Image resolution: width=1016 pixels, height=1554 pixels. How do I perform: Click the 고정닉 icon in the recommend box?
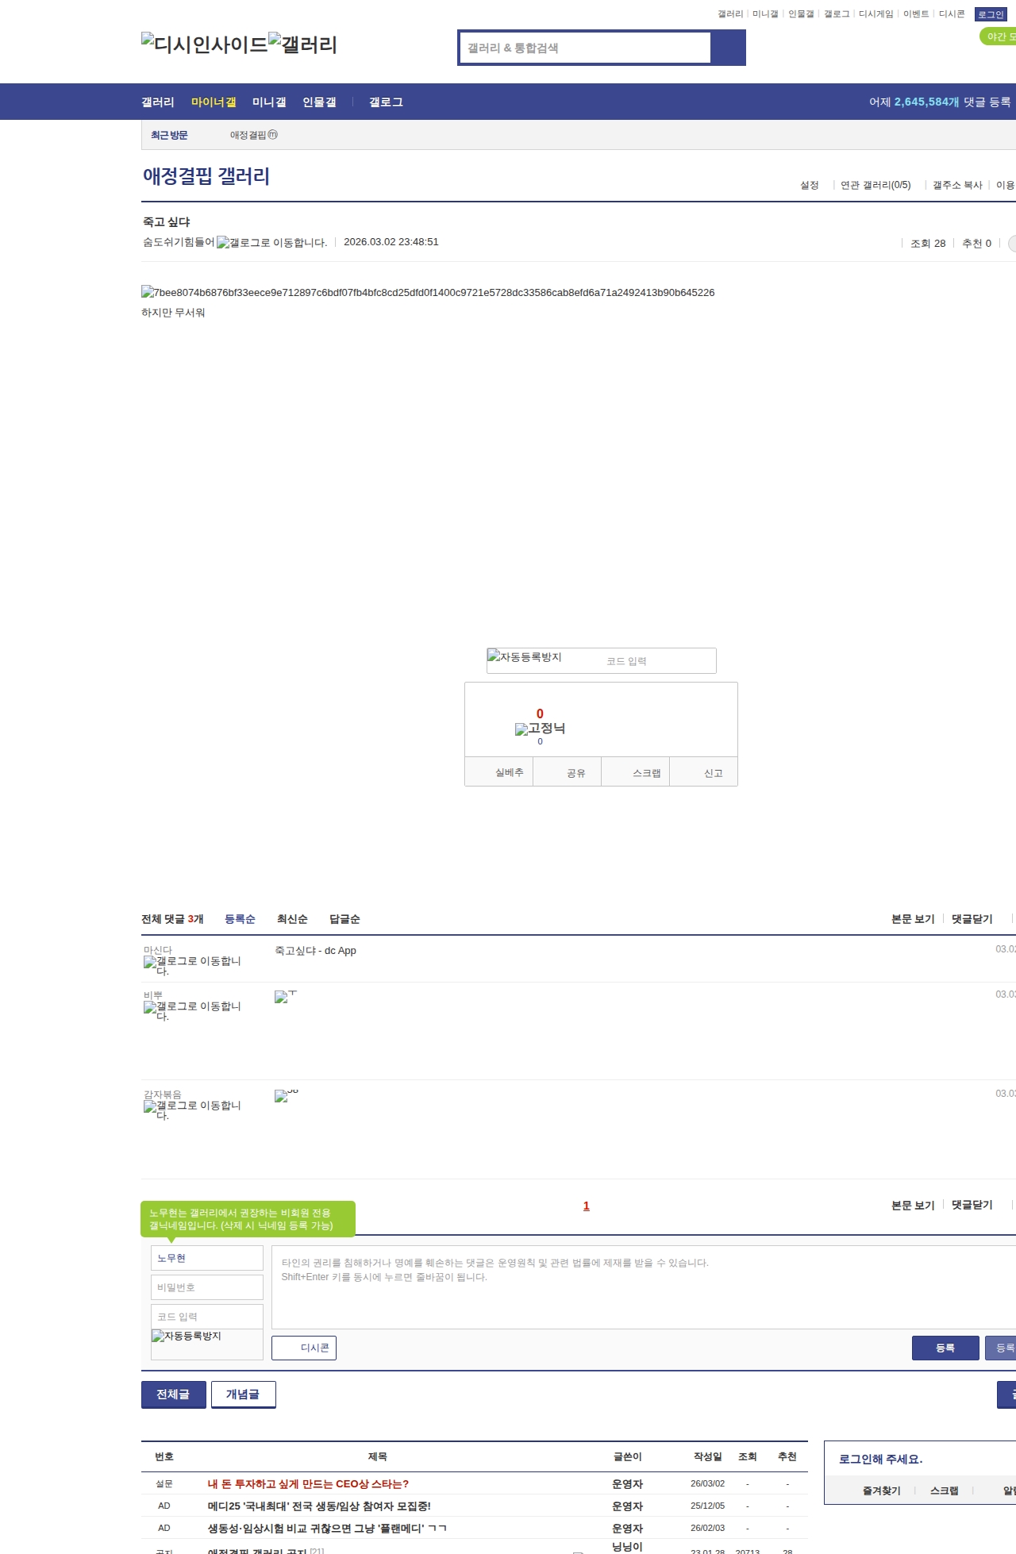pyautogui.click(x=541, y=729)
